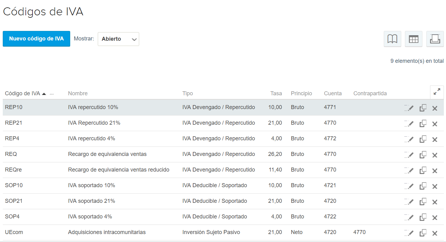Delete the SOP21 VAT code
This screenshot has height=242, width=446.
[435, 202]
